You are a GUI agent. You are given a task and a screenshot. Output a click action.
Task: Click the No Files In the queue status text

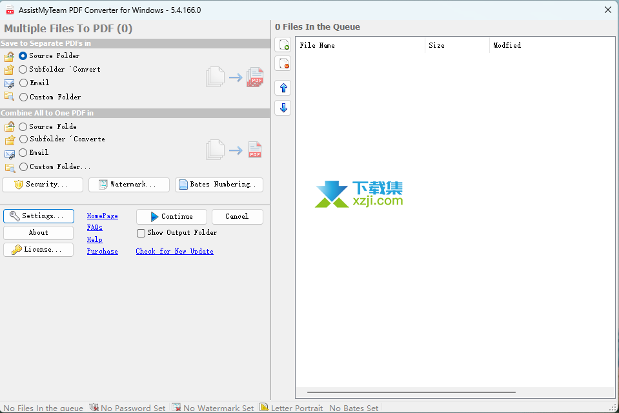pos(43,408)
